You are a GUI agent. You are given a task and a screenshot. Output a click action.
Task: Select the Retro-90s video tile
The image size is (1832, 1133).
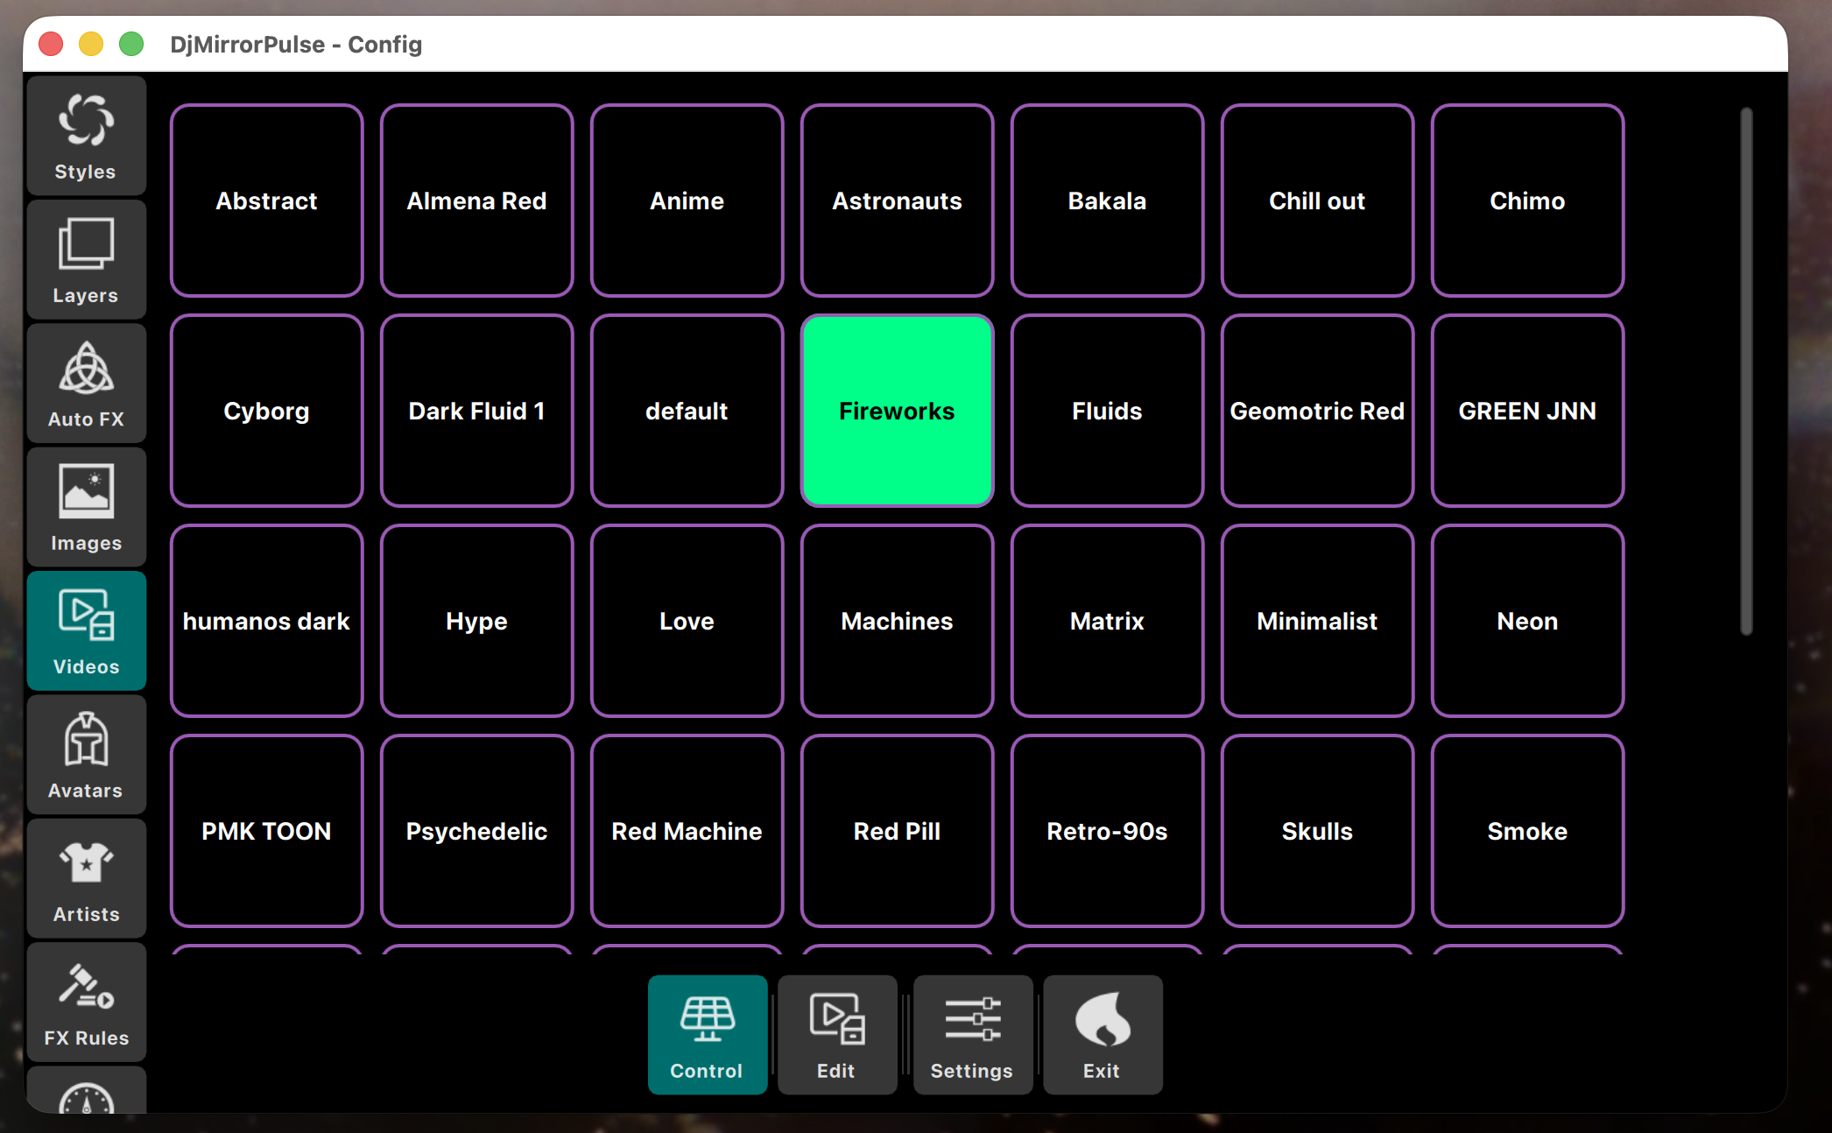tap(1108, 831)
